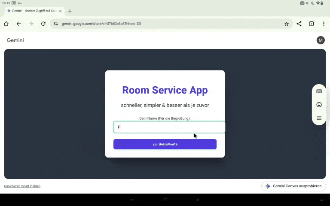Open the Chrome three-dot menu

coord(324,24)
